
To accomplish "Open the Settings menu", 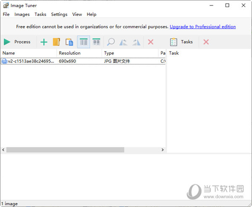I will [x=59, y=14].
